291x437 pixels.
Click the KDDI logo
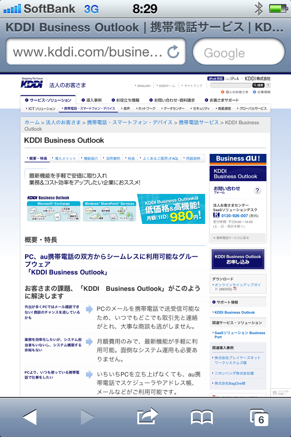point(32,83)
